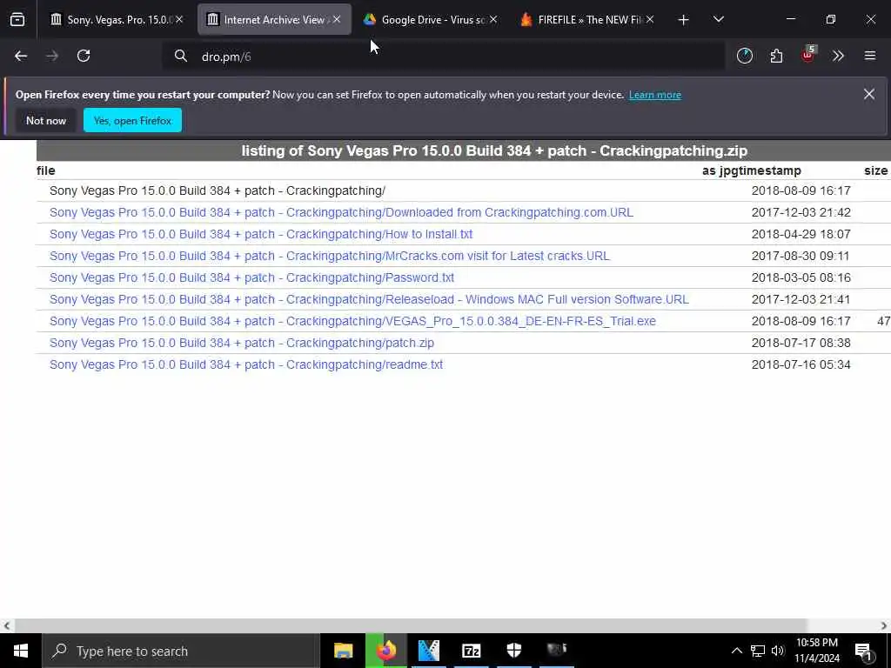Open the How to Install.txt link
The height and width of the screenshot is (668, 891).
tap(261, 234)
